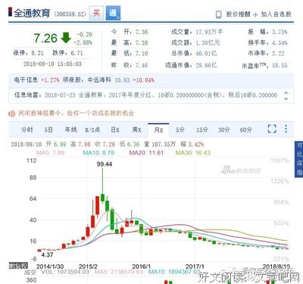The height and width of the screenshot is (284, 303).
Task: Click 对比深指 side button
Action: 299,159
